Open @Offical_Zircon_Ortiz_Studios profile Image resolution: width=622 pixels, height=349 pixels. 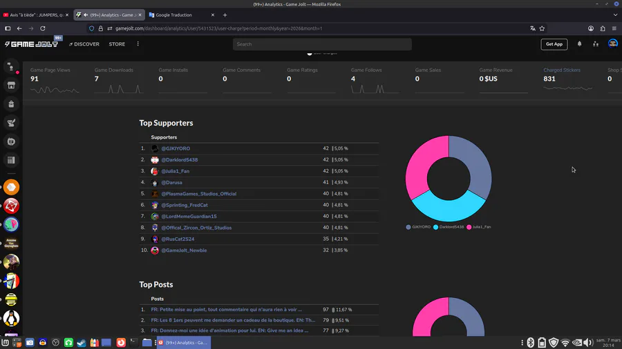[x=196, y=228]
